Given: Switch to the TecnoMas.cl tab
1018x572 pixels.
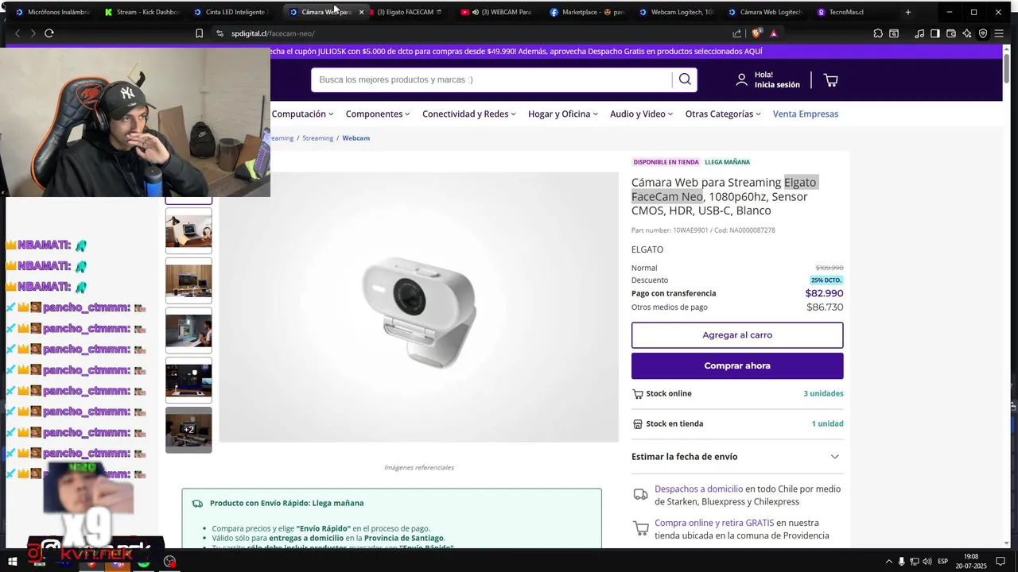Looking at the screenshot, I should [x=855, y=12].
